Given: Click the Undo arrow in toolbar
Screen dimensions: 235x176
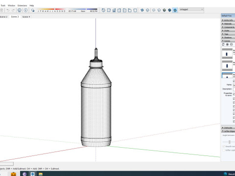Looking at the screenshot, I should (8, 10).
